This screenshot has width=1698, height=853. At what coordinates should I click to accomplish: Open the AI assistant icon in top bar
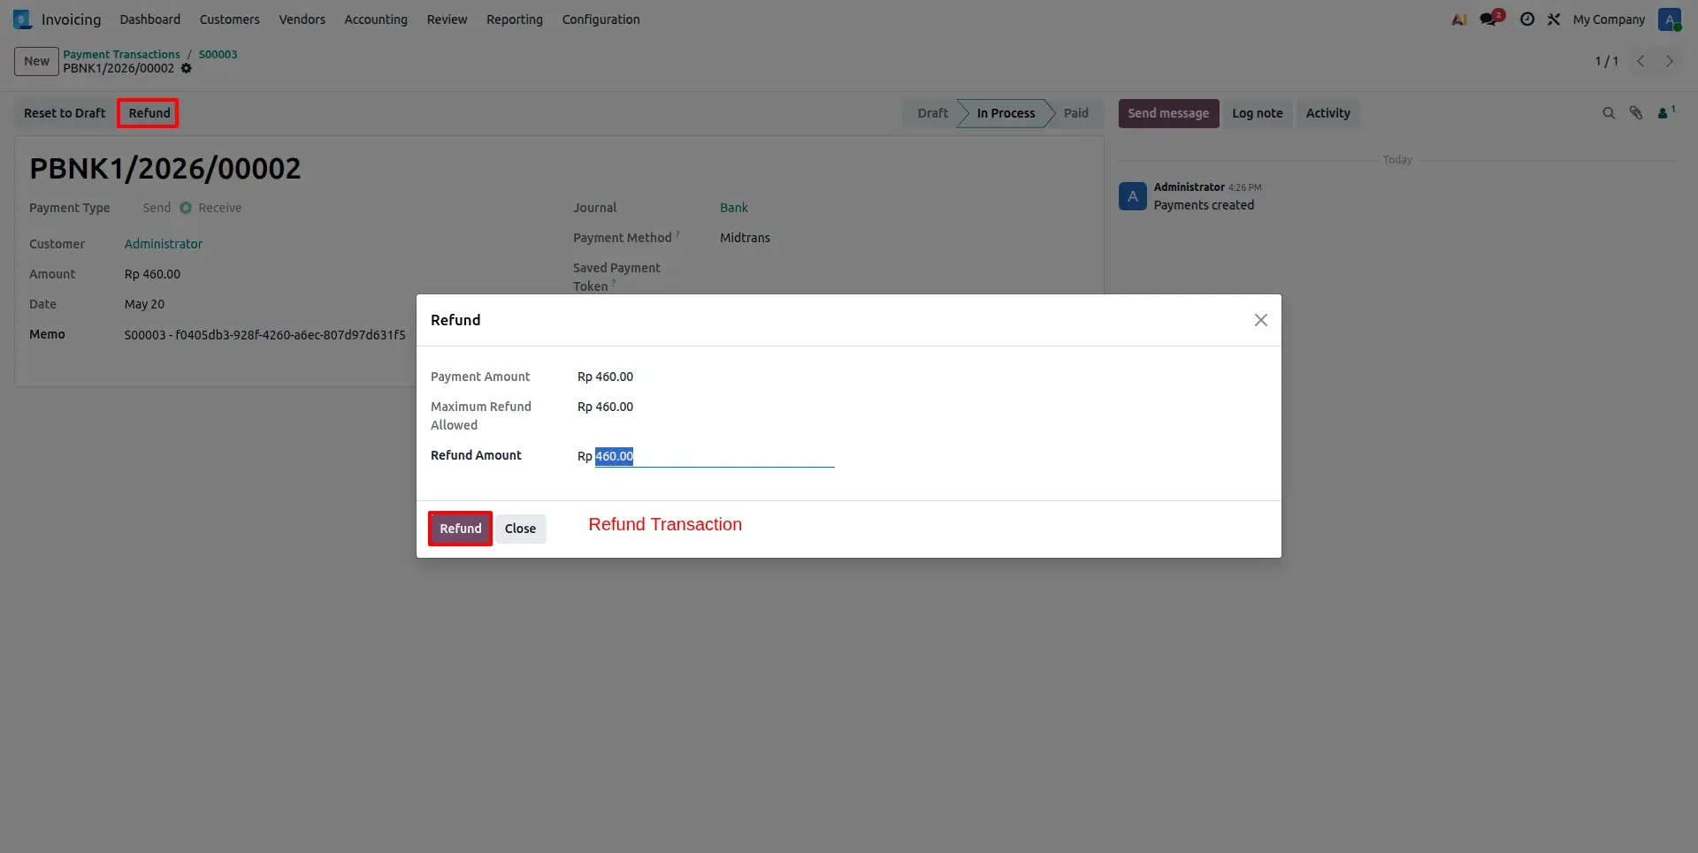(x=1459, y=19)
